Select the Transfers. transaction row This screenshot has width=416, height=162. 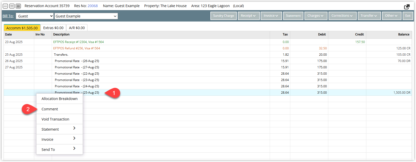(208, 55)
